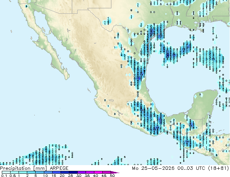Click the 35–40 mm violet legend segment
230x177 pixels.
pyautogui.click(x=90, y=172)
